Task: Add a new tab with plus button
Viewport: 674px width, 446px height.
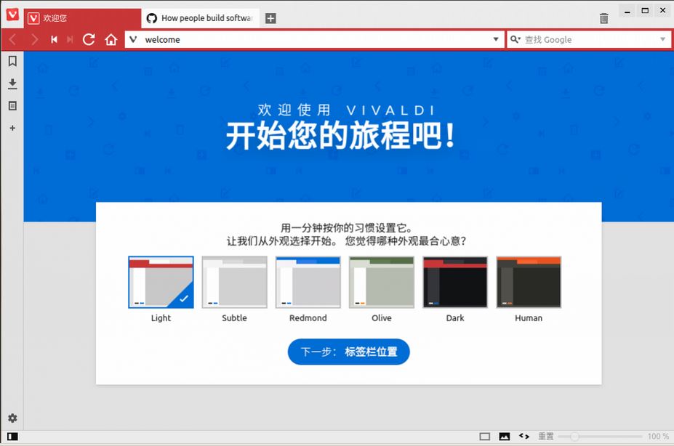Action: (x=270, y=18)
